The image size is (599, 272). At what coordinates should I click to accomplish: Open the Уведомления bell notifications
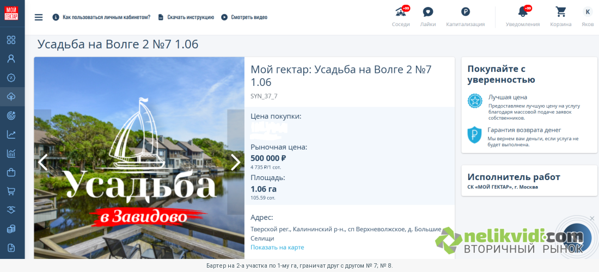pyautogui.click(x=523, y=12)
